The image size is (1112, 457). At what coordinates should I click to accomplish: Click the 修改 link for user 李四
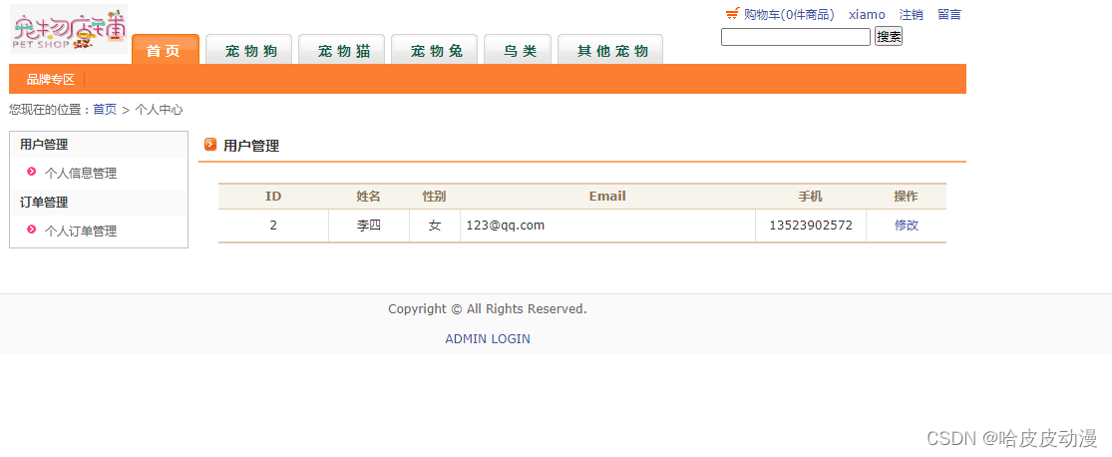tap(907, 226)
